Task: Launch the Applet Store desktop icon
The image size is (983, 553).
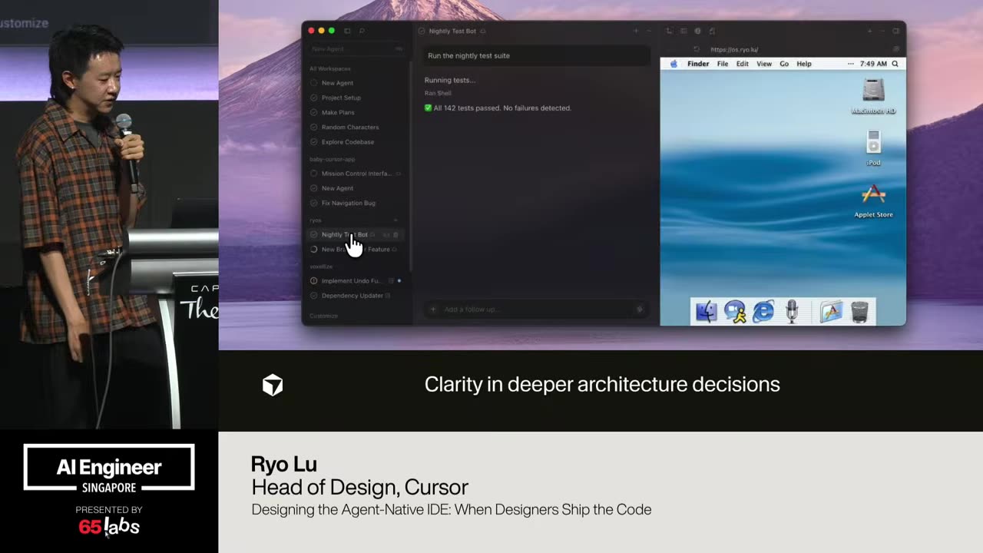Action: pos(873,200)
